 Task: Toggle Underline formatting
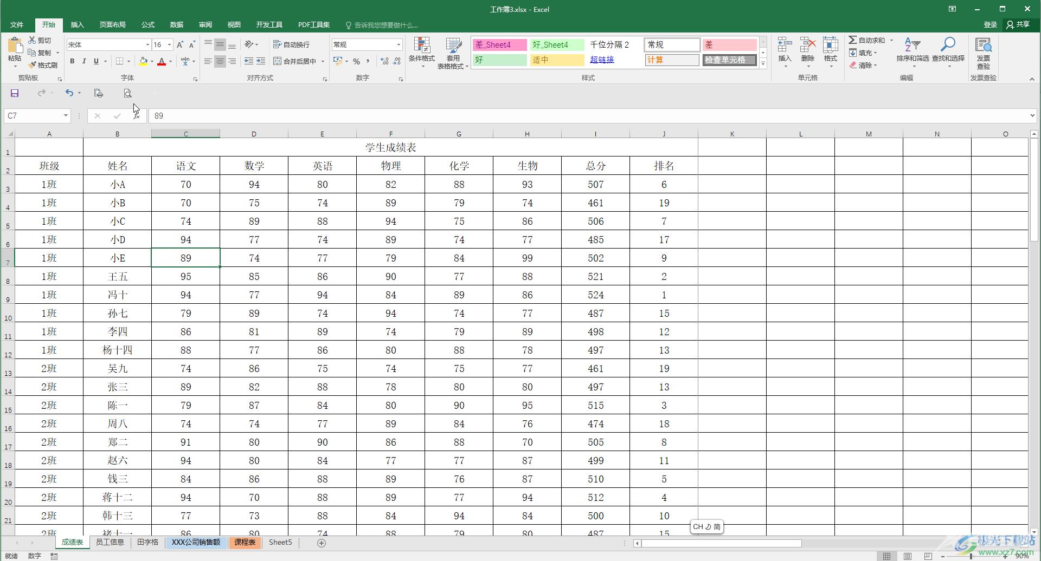[x=96, y=61]
